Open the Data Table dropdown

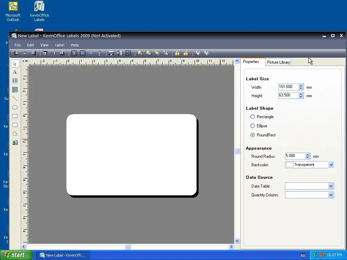tap(331, 186)
